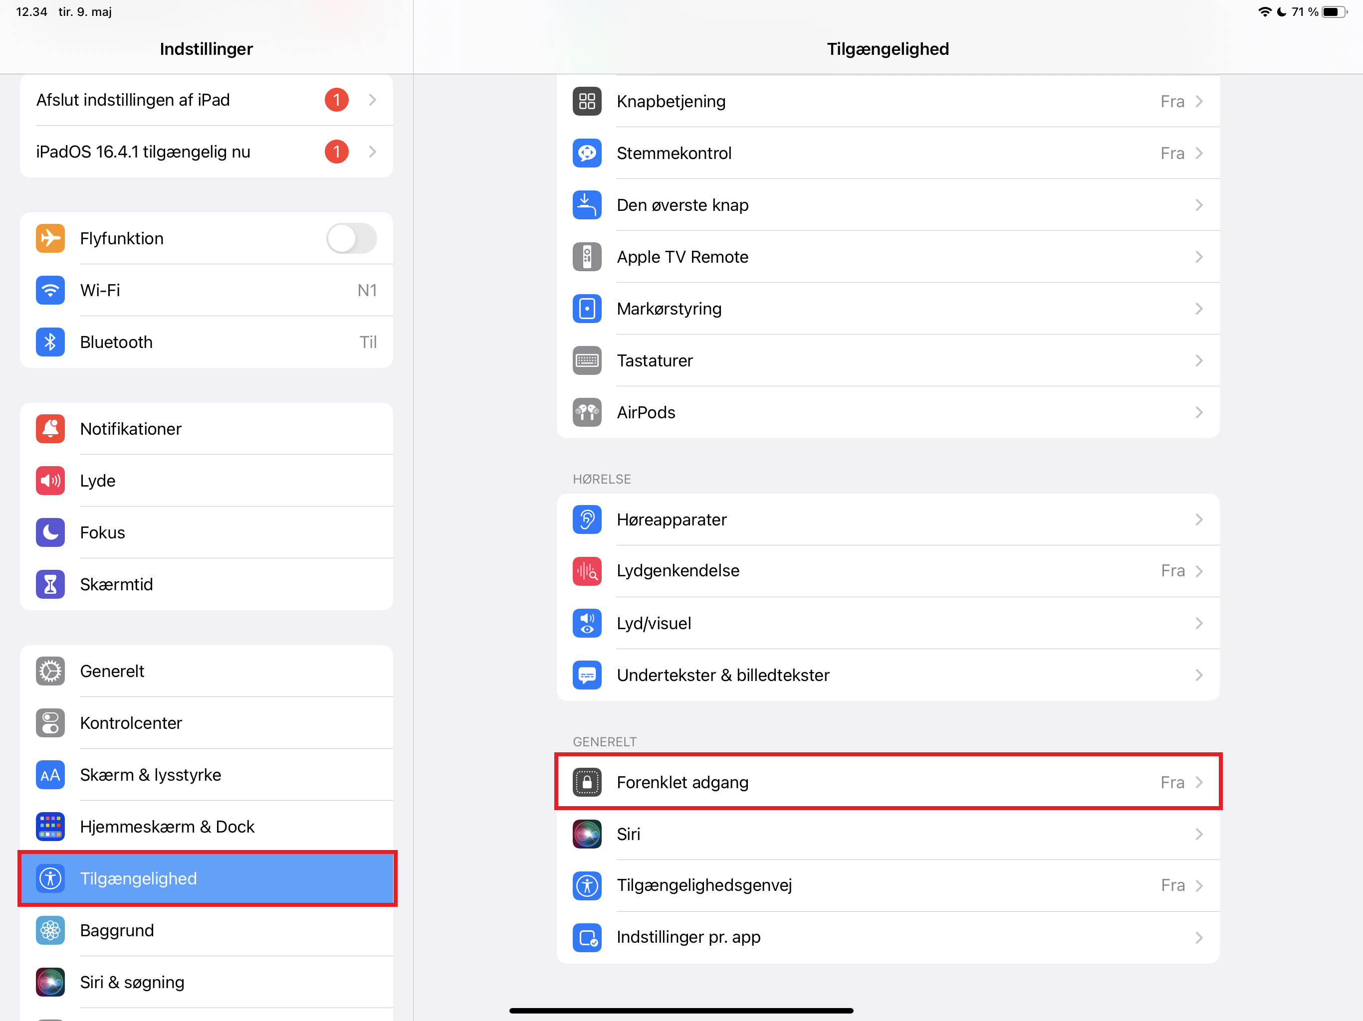Tap the Den øverste knap icon
The width and height of the screenshot is (1363, 1021).
point(587,204)
